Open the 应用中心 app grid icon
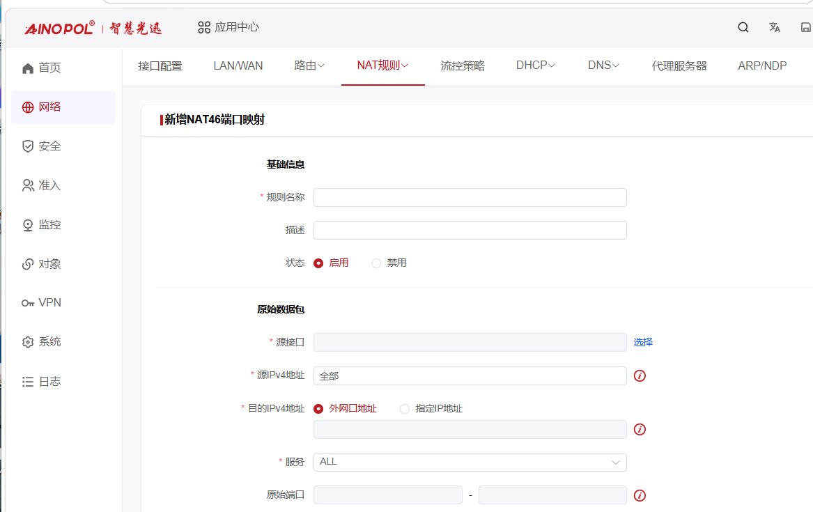The width and height of the screenshot is (813, 512). [x=203, y=27]
